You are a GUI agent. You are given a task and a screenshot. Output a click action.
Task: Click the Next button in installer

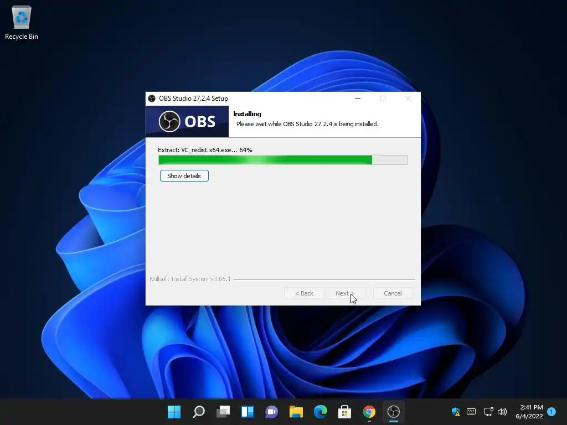click(345, 293)
